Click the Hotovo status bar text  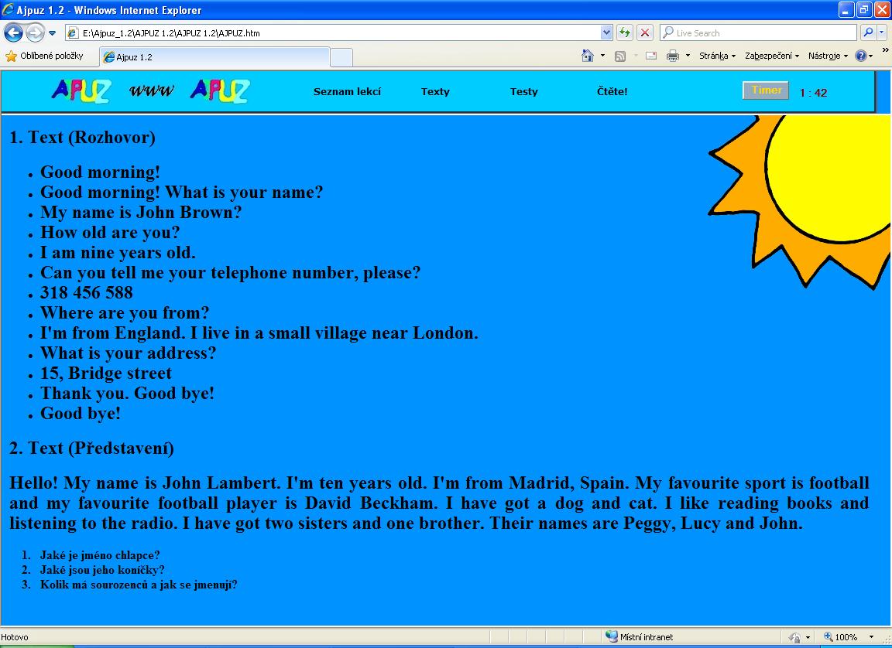click(15, 637)
